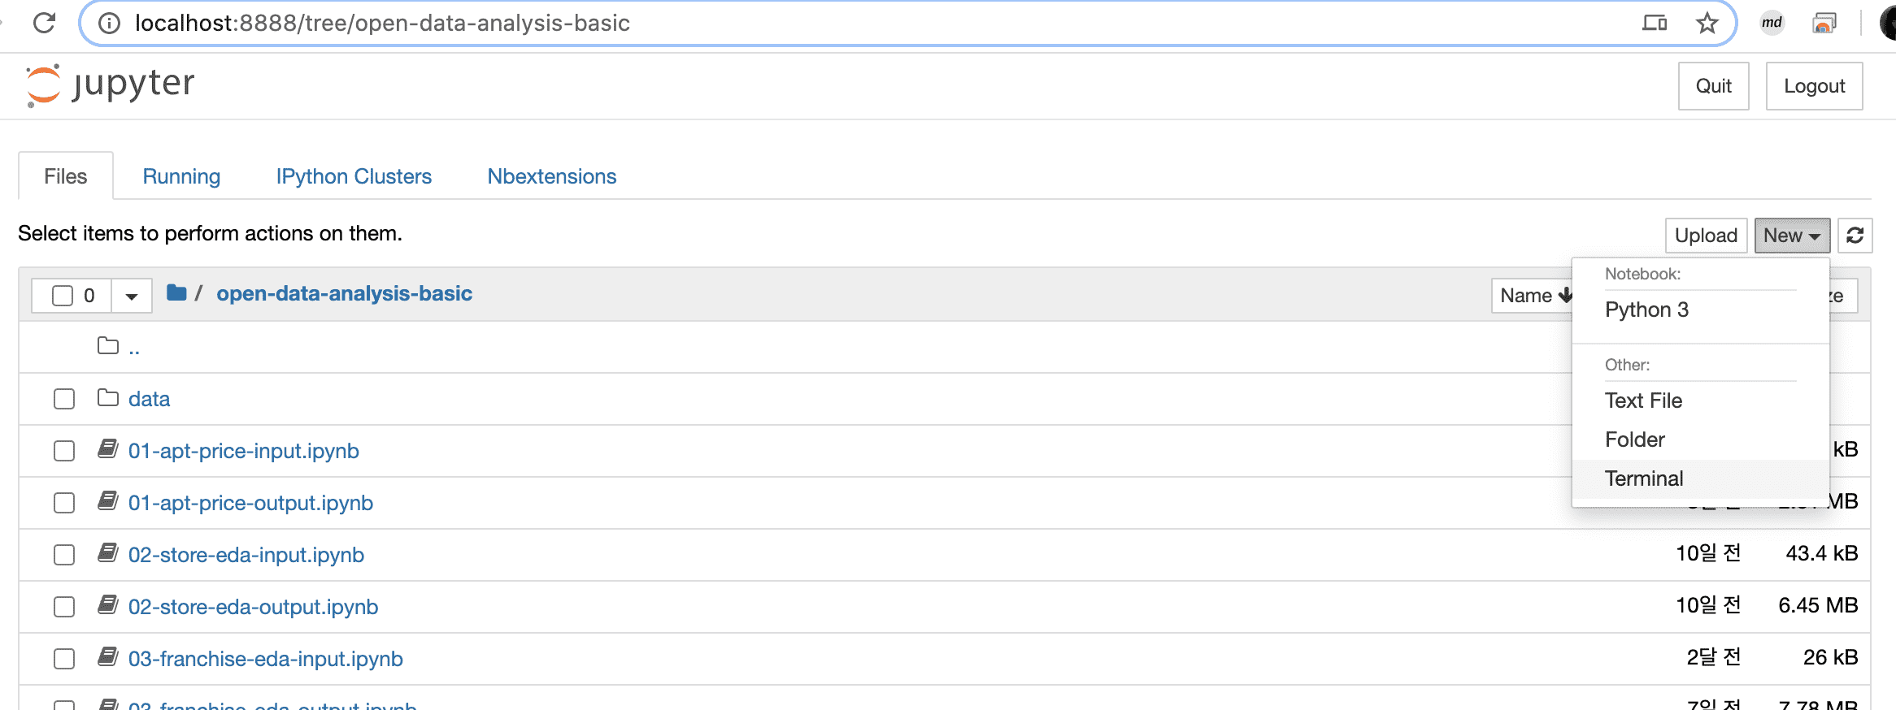Check the box for 01-apt-price-input.ipynb
Image resolution: width=1896 pixels, height=710 pixels.
point(64,451)
